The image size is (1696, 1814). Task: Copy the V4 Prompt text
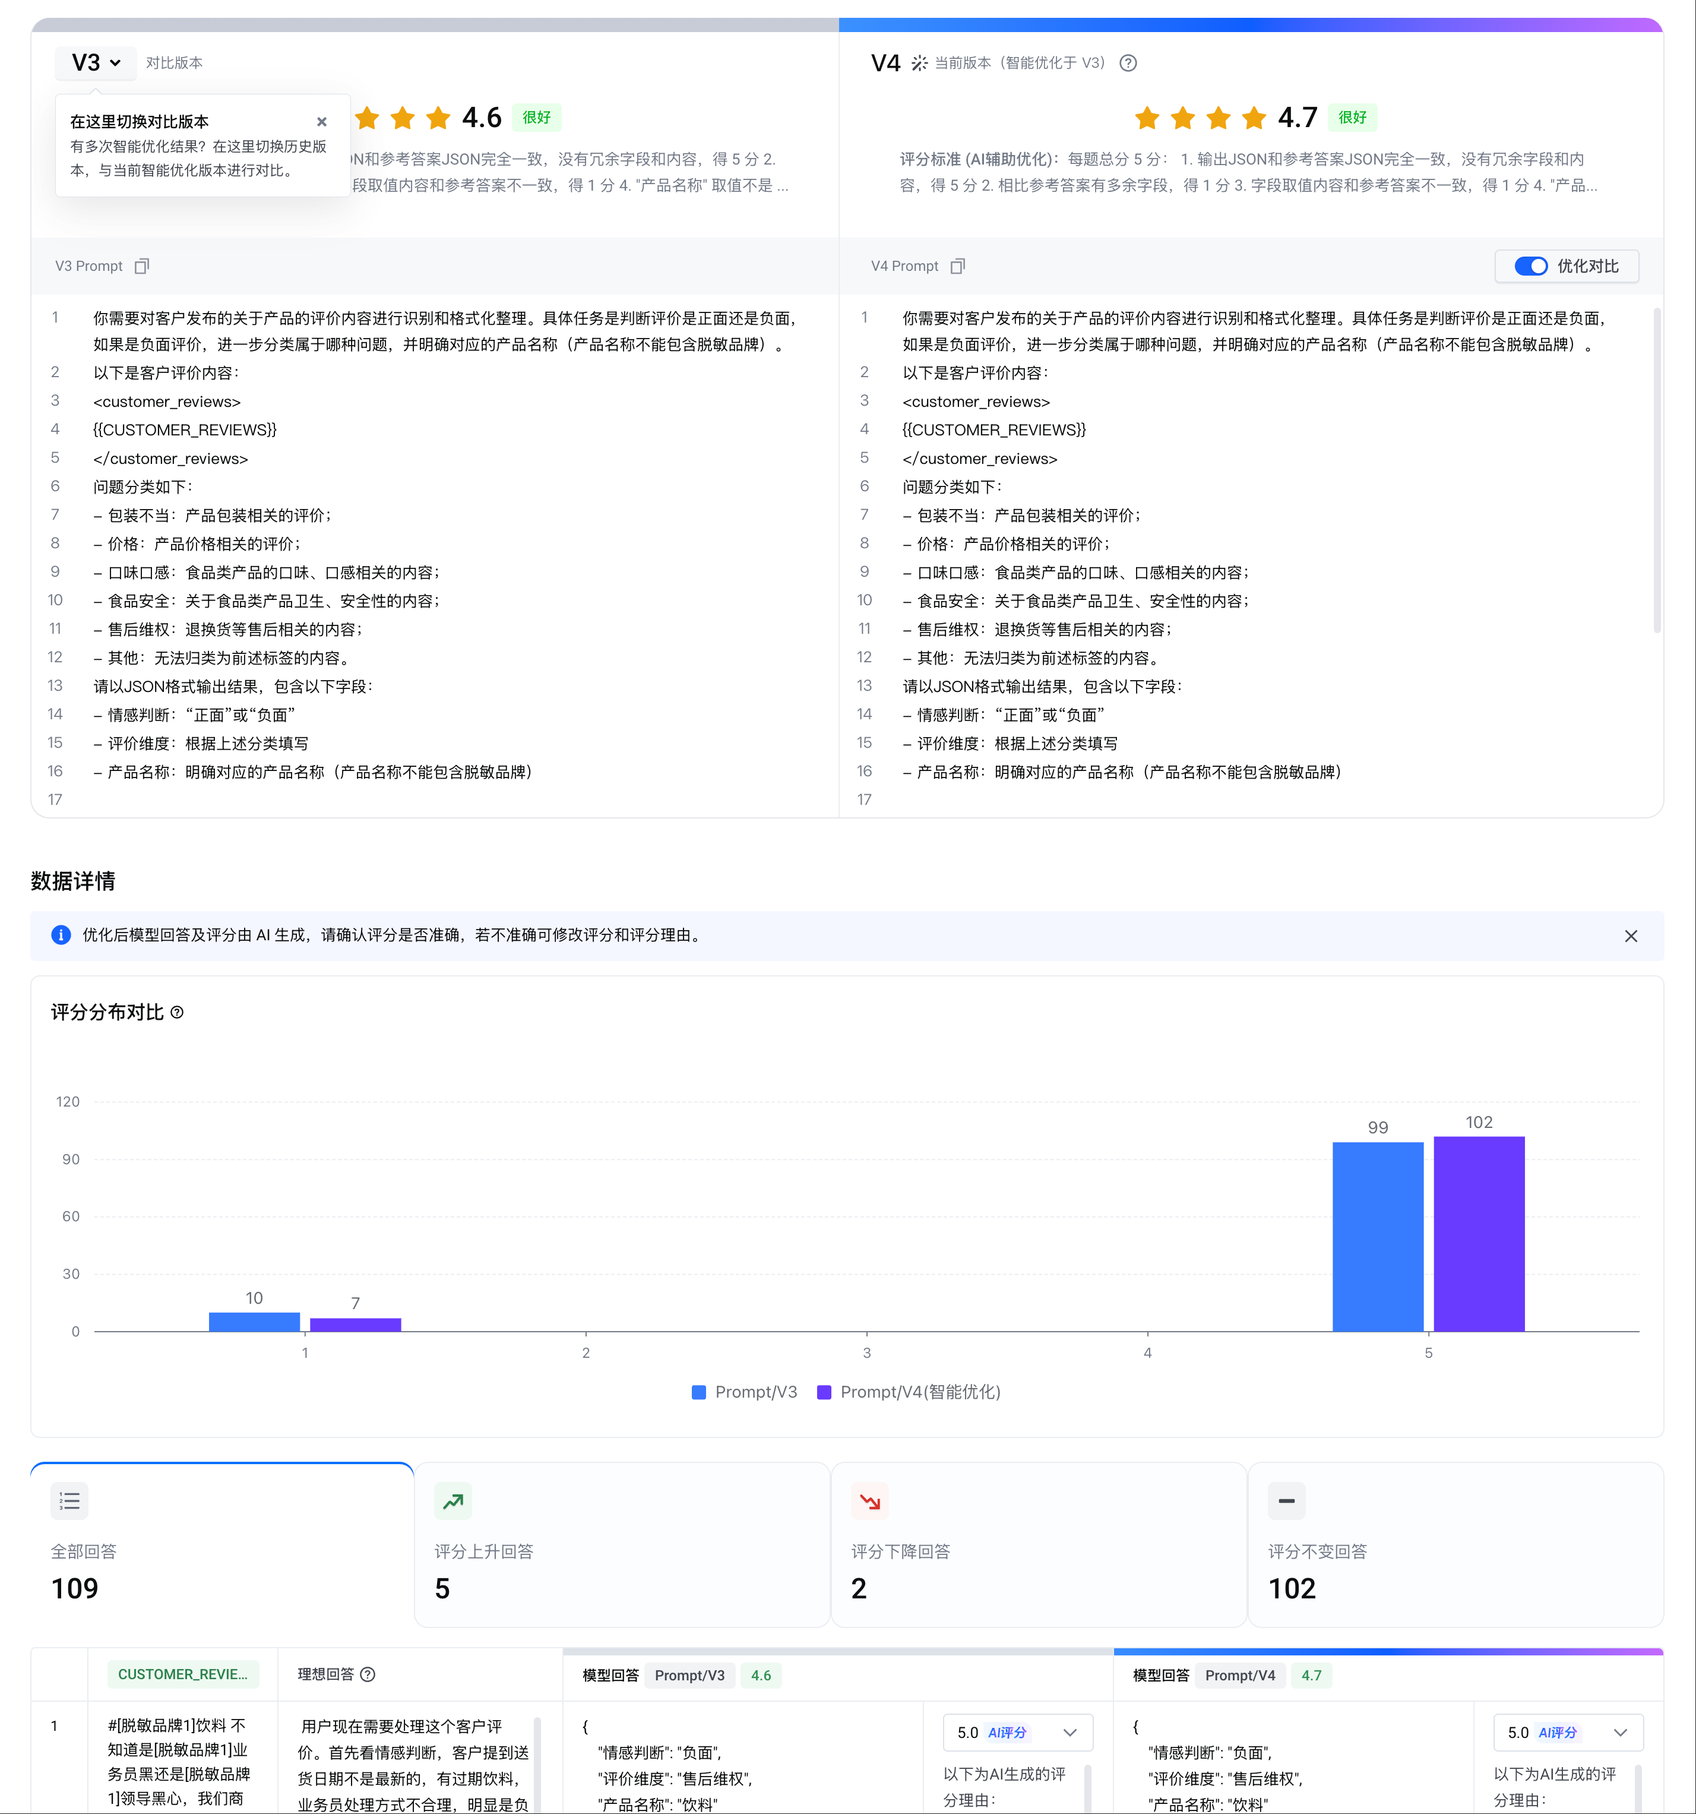tap(957, 267)
